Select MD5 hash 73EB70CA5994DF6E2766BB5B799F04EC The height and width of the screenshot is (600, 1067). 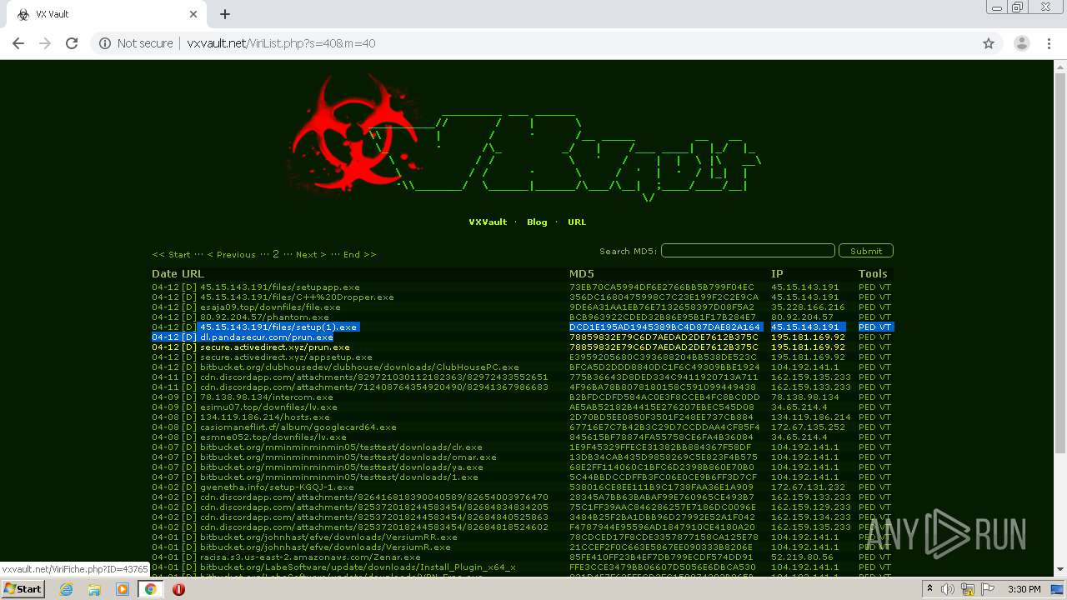(x=662, y=287)
